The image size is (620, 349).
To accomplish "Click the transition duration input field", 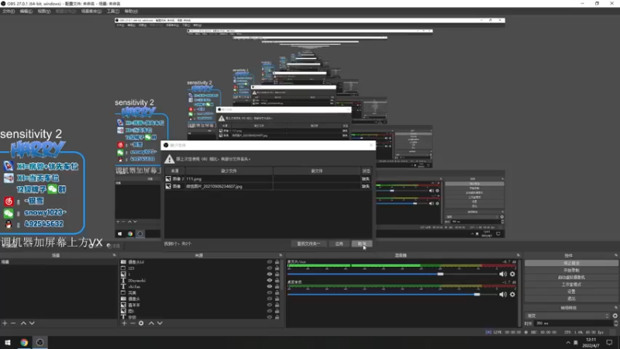I will [x=573, y=323].
